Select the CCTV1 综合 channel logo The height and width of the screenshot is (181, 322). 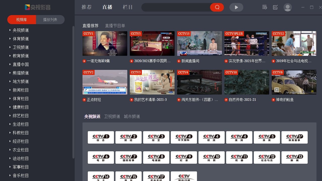[x=101, y=137]
